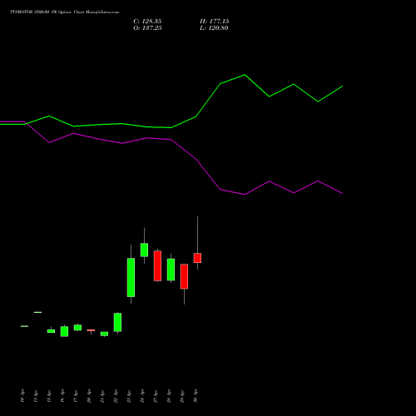The width and height of the screenshot is (416, 416).
Task: Click the 10 Apr date label on the axis
Action: (22, 396)
